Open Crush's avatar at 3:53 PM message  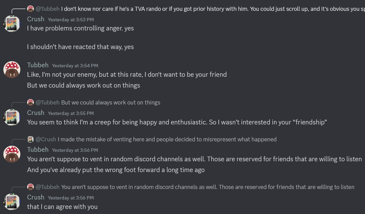pos(12,23)
